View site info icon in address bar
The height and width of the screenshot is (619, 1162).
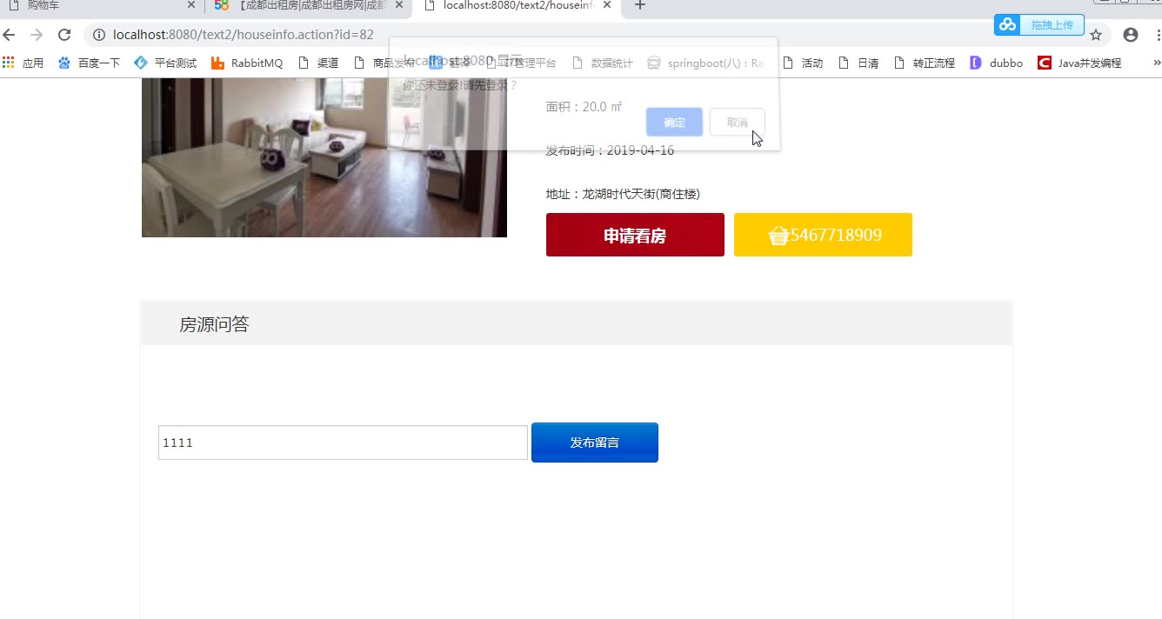point(99,35)
